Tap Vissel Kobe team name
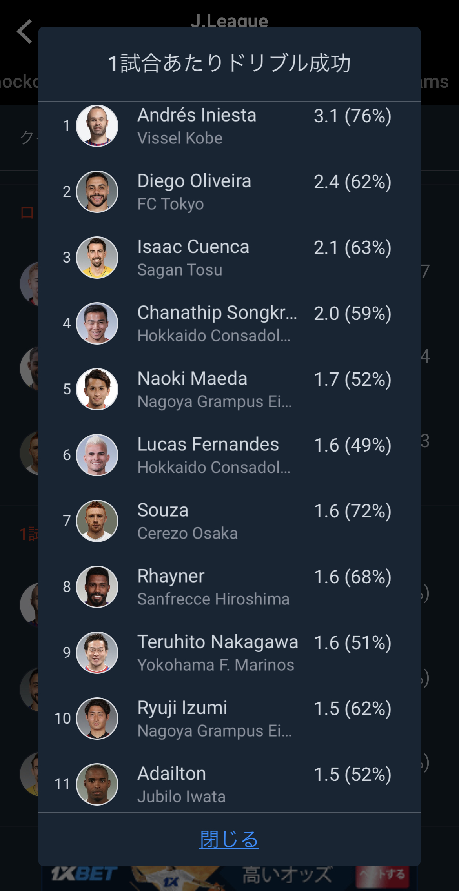 (x=180, y=138)
